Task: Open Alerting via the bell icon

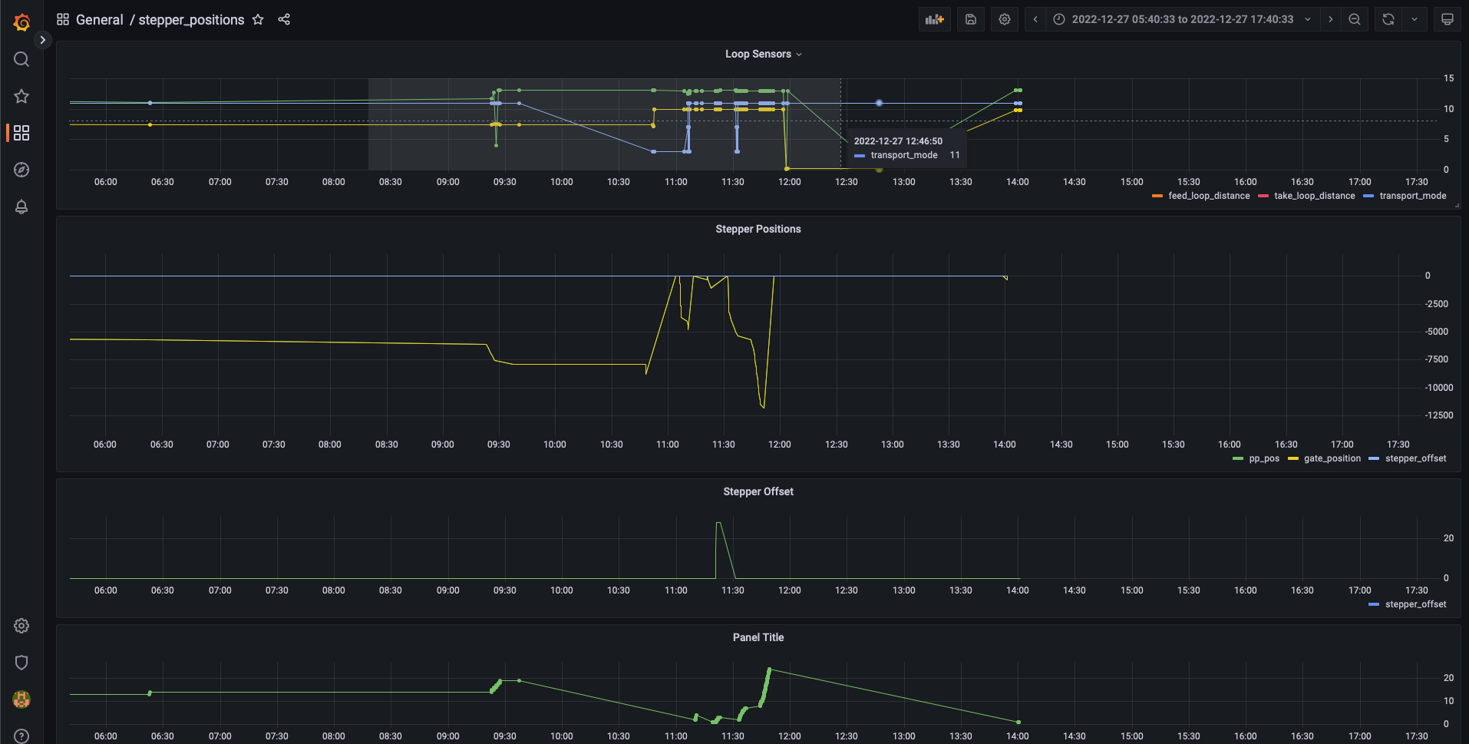Action: pyautogui.click(x=21, y=207)
